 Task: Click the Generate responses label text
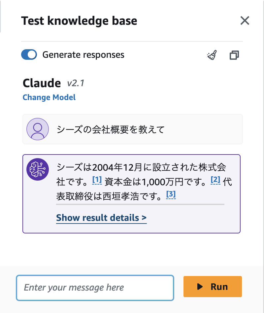(x=83, y=55)
